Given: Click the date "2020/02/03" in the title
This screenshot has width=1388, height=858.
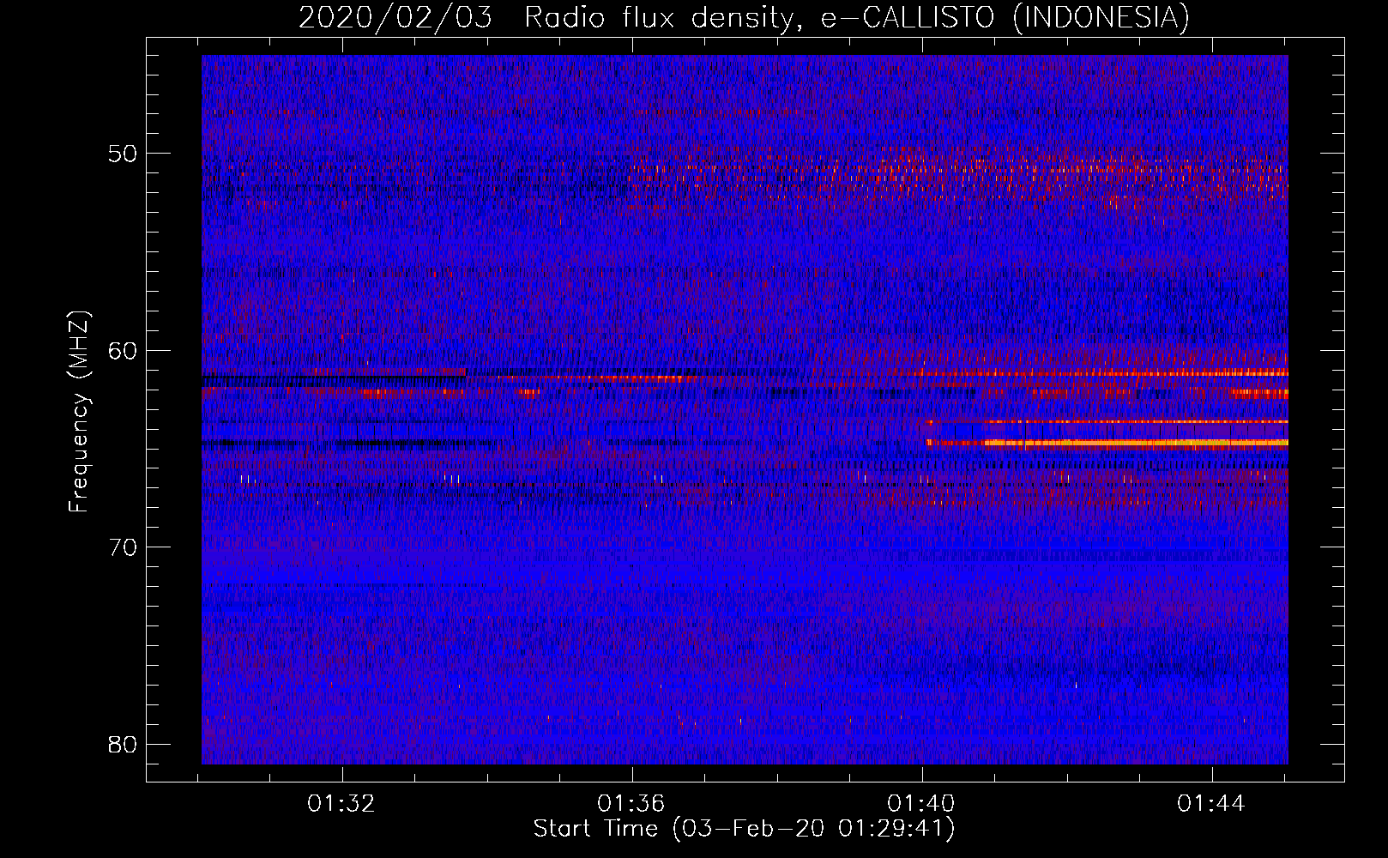Looking at the screenshot, I should tap(395, 17).
